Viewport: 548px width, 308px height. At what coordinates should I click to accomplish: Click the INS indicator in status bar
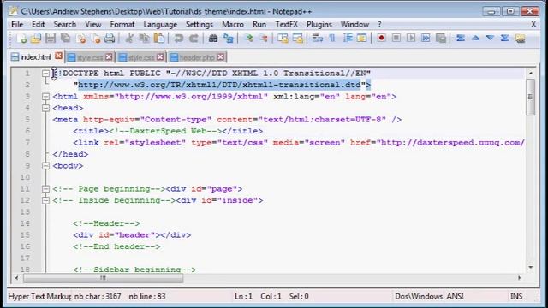[516, 297]
